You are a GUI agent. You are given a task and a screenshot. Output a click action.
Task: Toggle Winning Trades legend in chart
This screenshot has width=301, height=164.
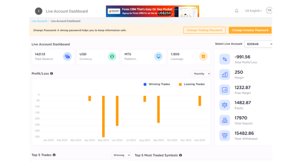[156, 84]
